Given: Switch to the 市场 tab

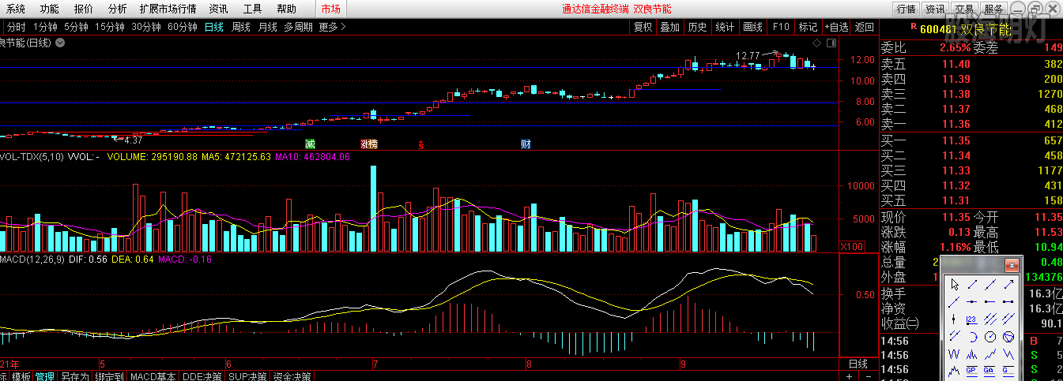Looking at the screenshot, I should pyautogui.click(x=331, y=9).
